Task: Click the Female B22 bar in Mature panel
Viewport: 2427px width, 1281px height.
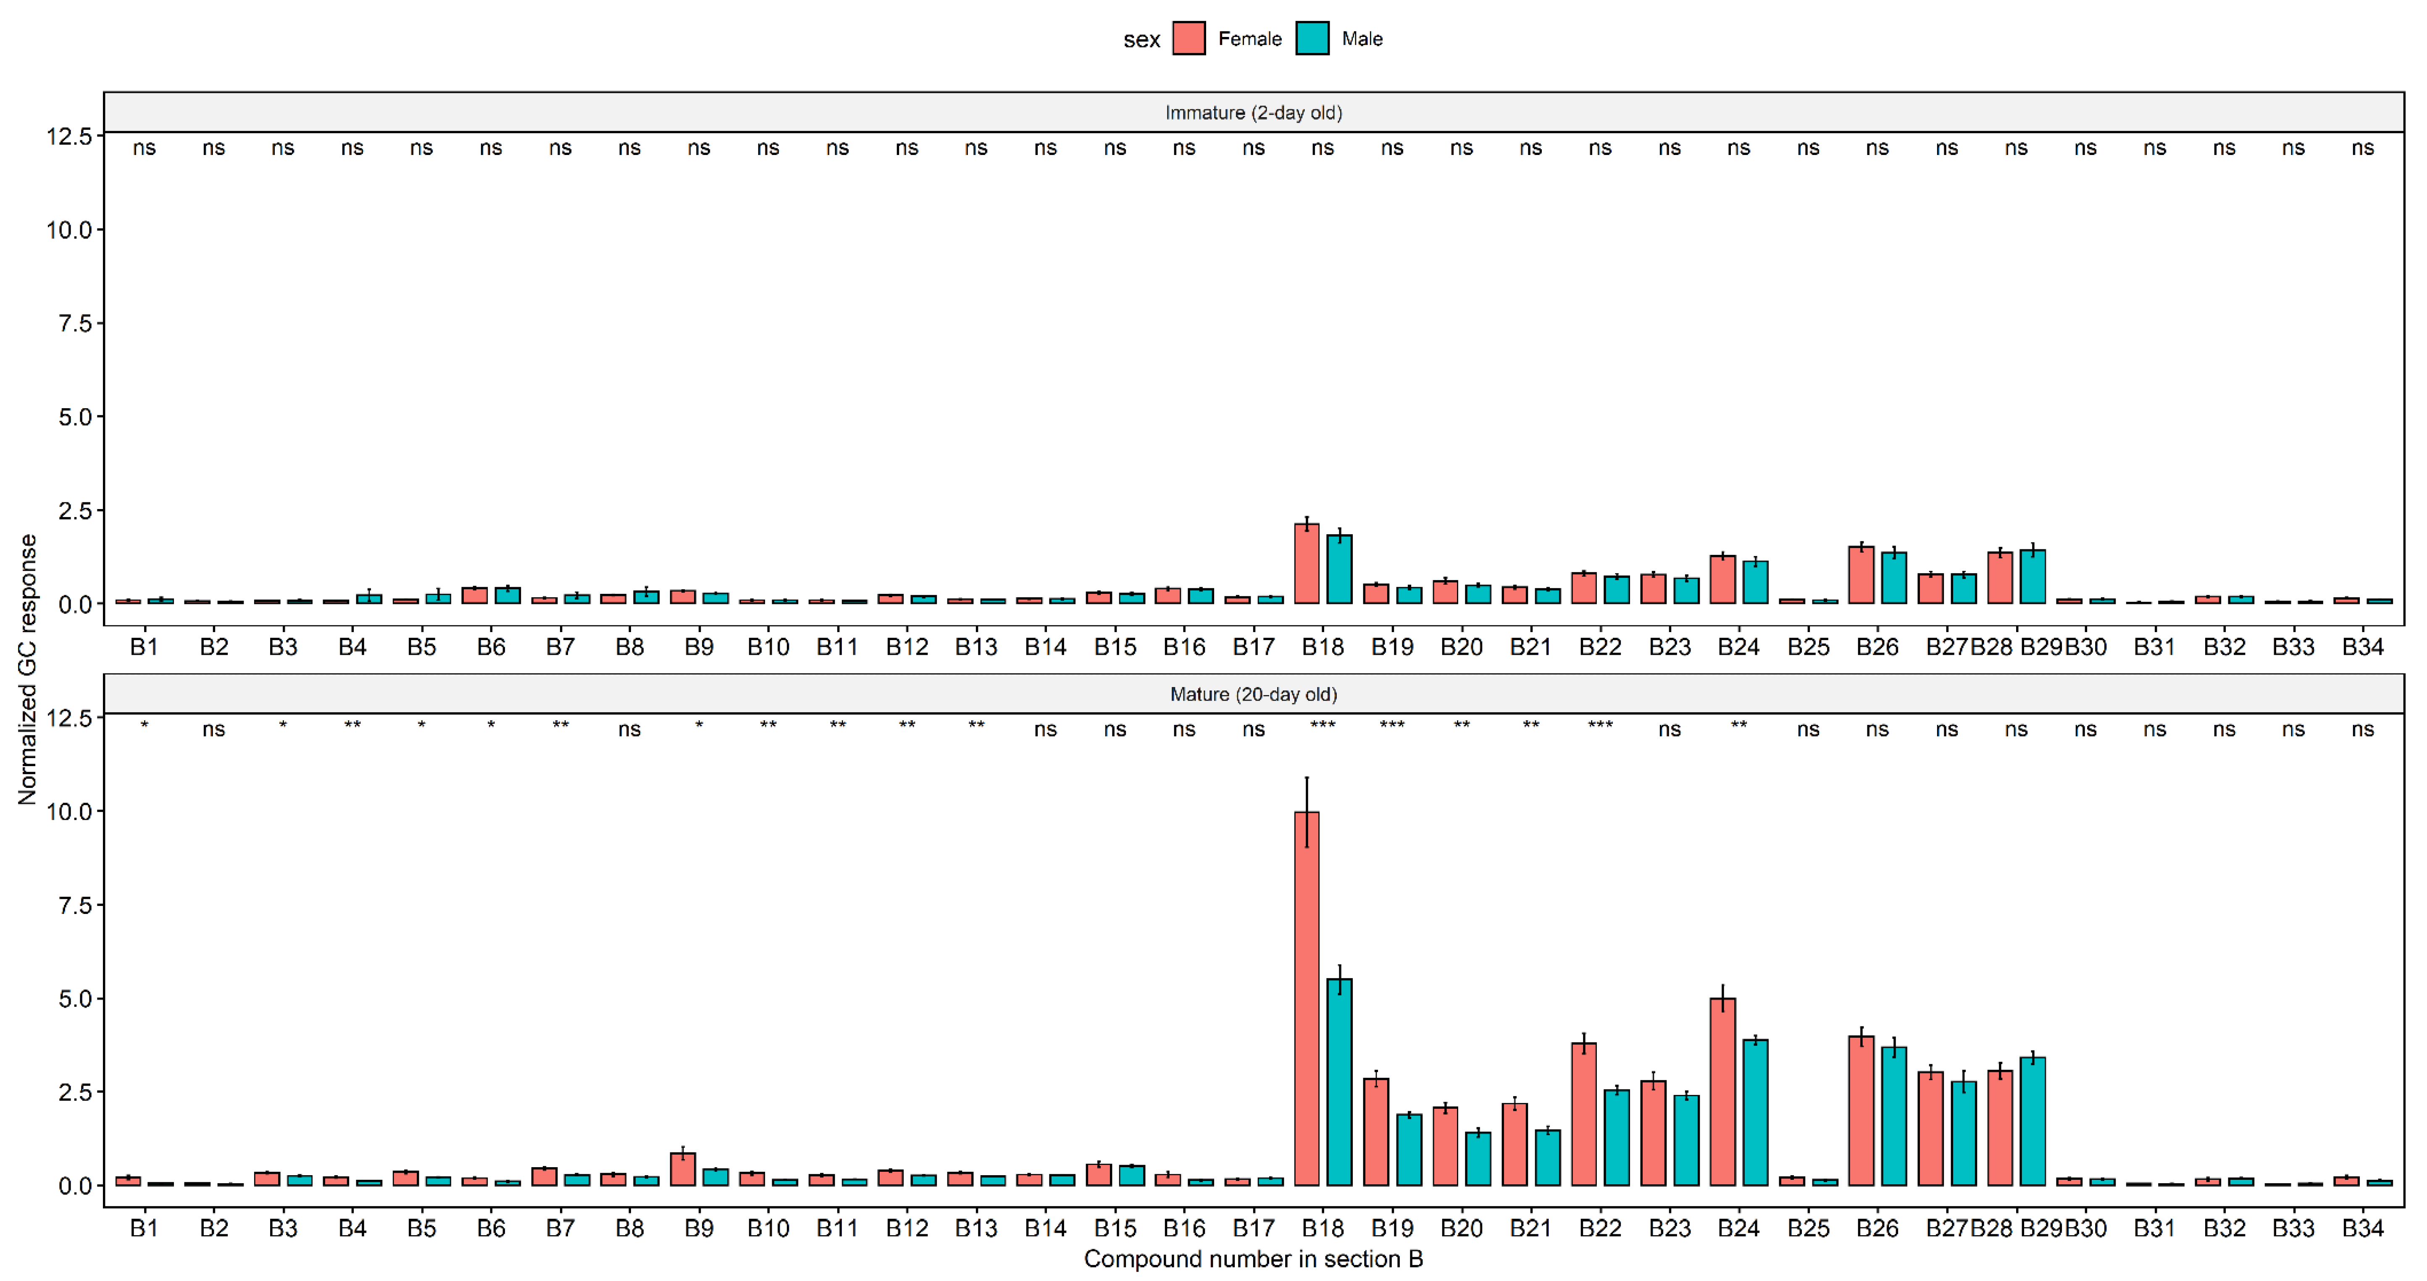Action: (1584, 1114)
